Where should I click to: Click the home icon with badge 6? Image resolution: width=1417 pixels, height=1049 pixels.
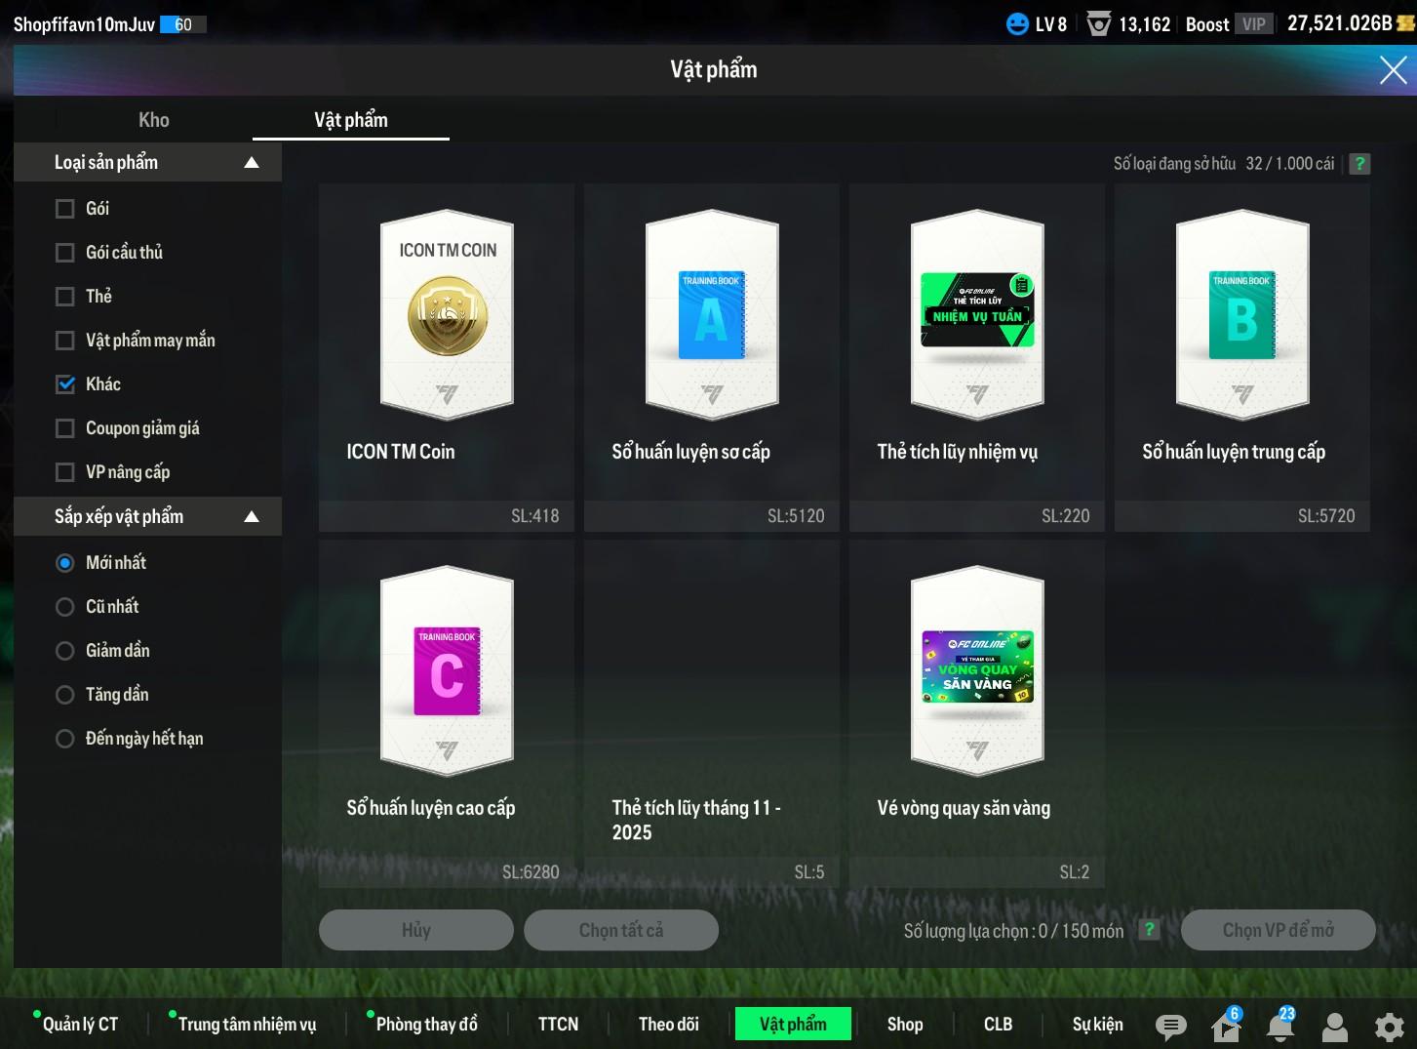coord(1225,1026)
